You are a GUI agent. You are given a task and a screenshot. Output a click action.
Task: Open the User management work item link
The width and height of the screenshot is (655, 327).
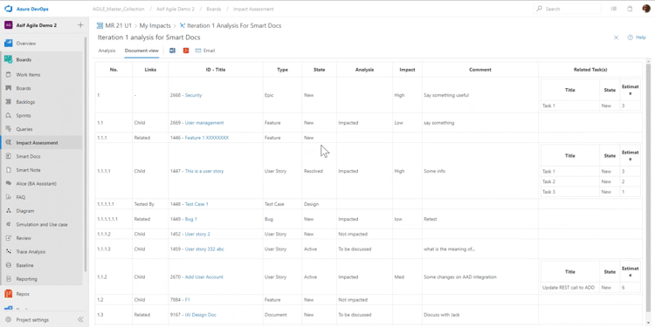[204, 123]
